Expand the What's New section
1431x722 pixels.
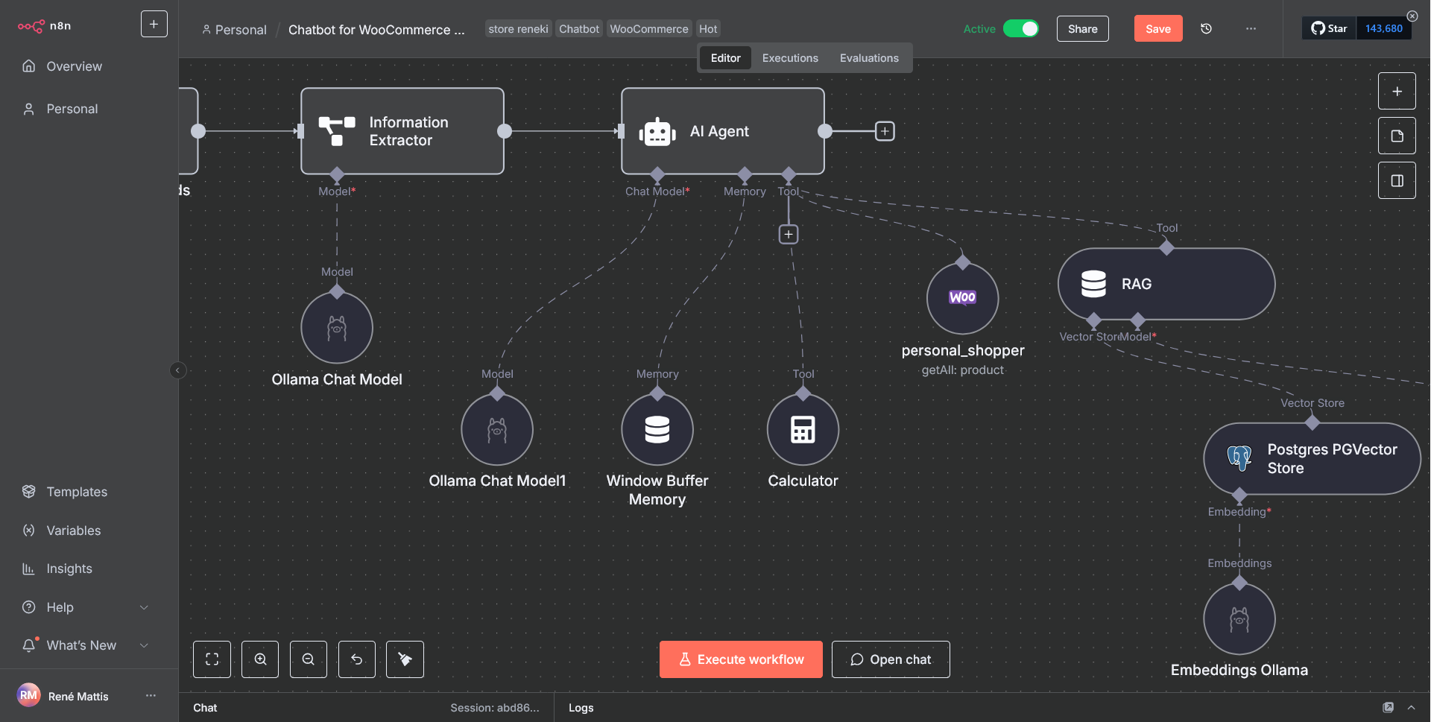(144, 645)
